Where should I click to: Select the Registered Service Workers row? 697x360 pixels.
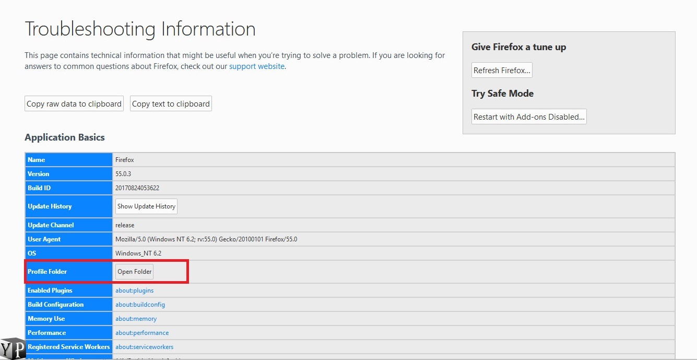[68, 346]
